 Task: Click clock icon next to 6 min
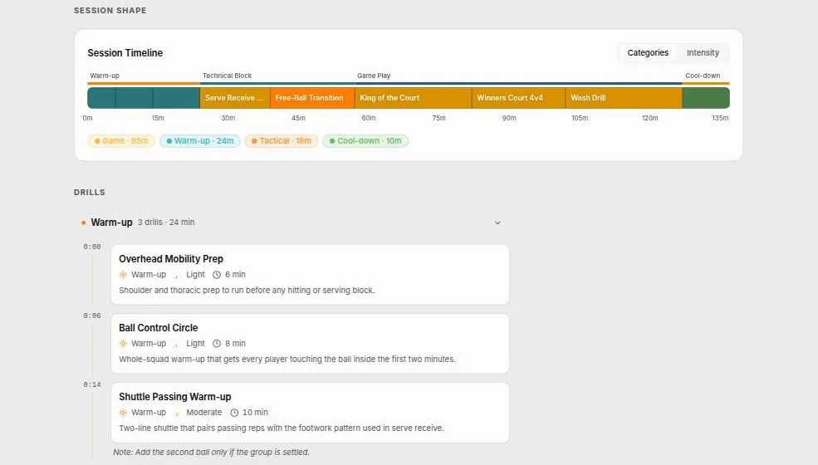pos(217,275)
